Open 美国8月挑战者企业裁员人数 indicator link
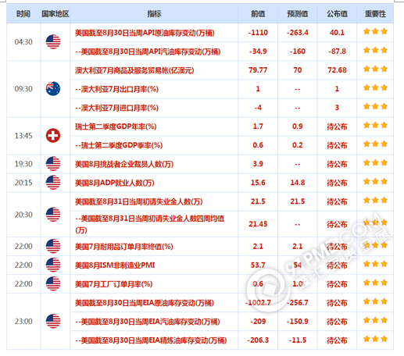 click(x=124, y=164)
